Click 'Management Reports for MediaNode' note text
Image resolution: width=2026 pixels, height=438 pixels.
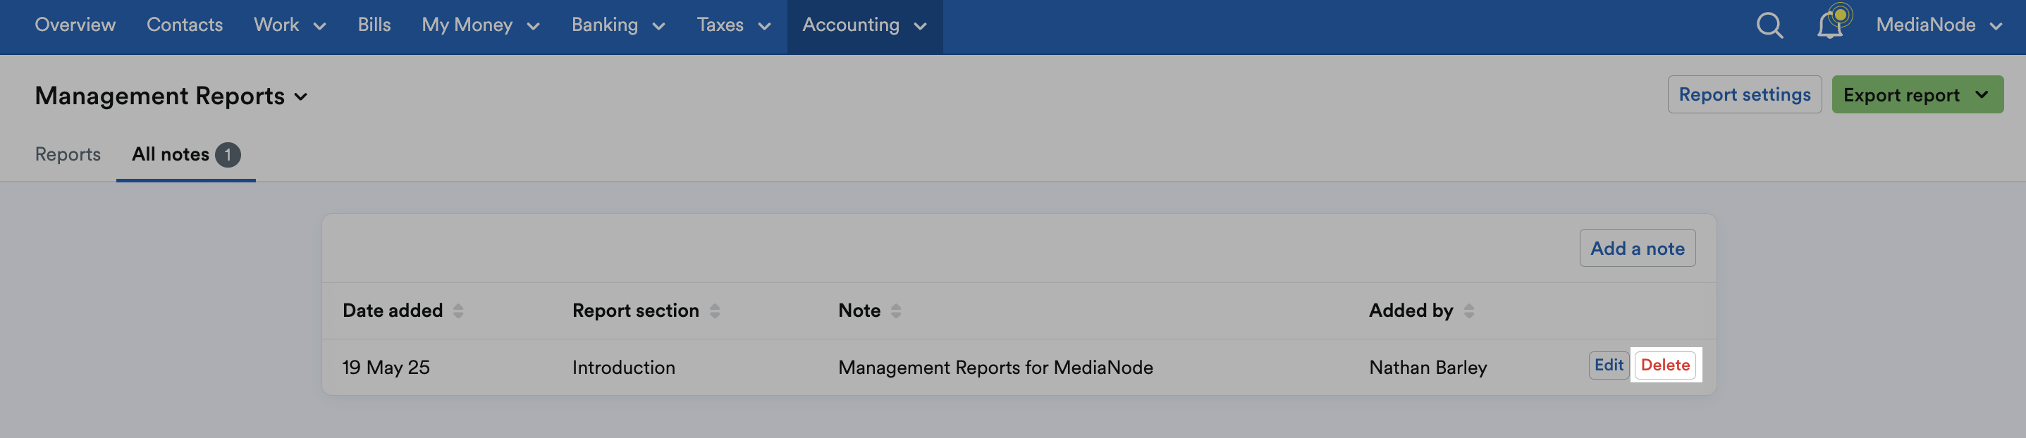[x=995, y=368]
